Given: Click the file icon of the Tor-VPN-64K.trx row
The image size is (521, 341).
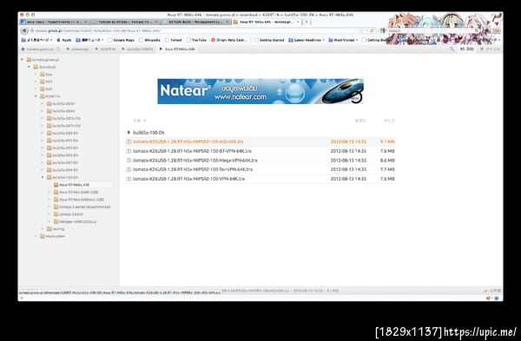Looking at the screenshot, I should 129,169.
